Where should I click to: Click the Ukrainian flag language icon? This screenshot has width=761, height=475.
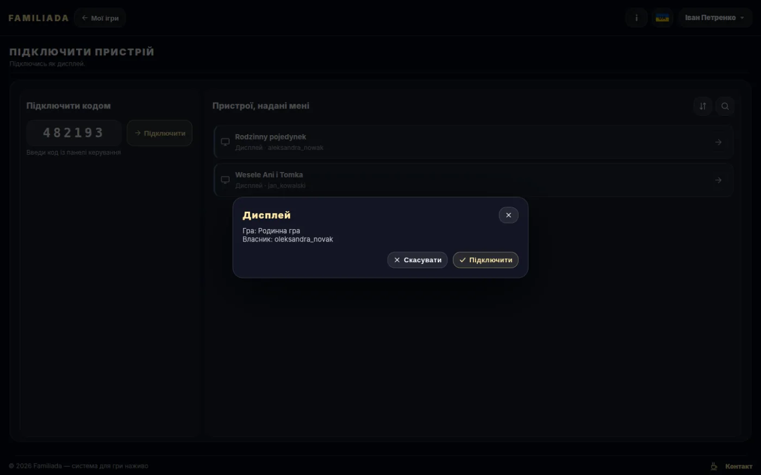tap(662, 18)
